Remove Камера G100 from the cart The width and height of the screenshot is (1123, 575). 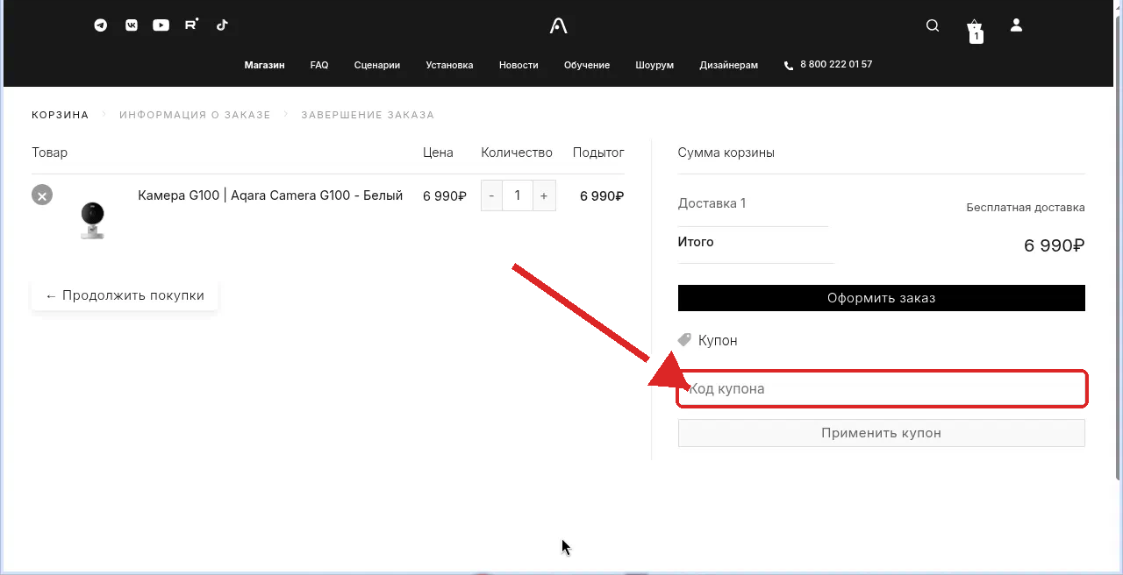(x=42, y=195)
